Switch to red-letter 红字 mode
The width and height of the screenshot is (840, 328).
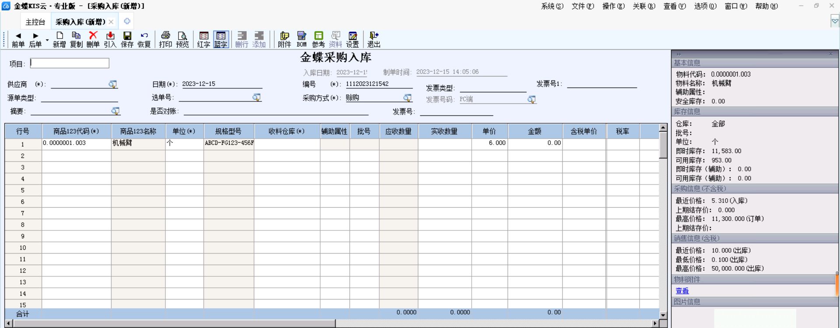204,39
